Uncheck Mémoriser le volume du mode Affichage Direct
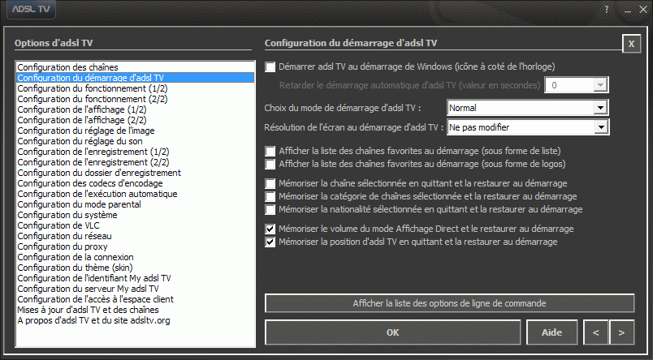Image resolution: width=653 pixels, height=360 pixels. click(x=270, y=229)
